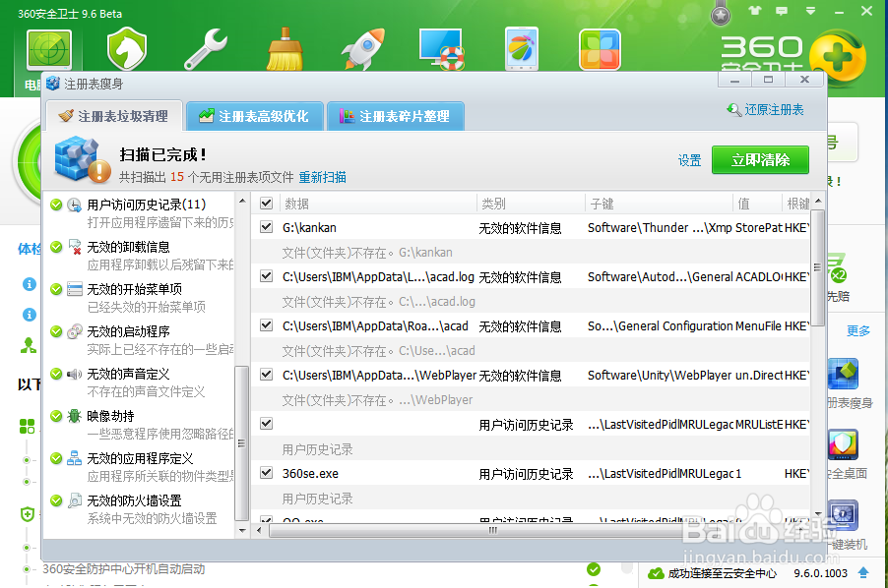Uncheck the G:\kankan registry entry

[x=265, y=227]
